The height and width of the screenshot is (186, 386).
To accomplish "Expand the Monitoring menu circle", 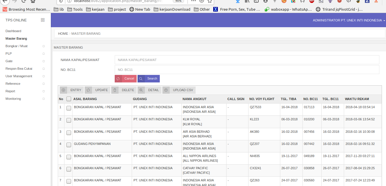I will point(44,99).
